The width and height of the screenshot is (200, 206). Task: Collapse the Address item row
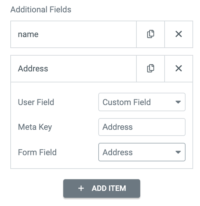click(x=74, y=69)
